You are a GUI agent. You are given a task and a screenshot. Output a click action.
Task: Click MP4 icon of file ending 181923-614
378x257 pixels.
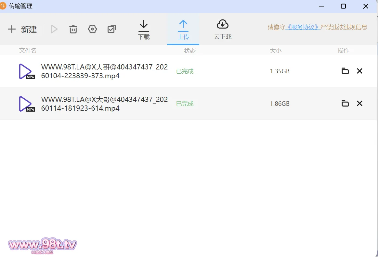[26, 104]
